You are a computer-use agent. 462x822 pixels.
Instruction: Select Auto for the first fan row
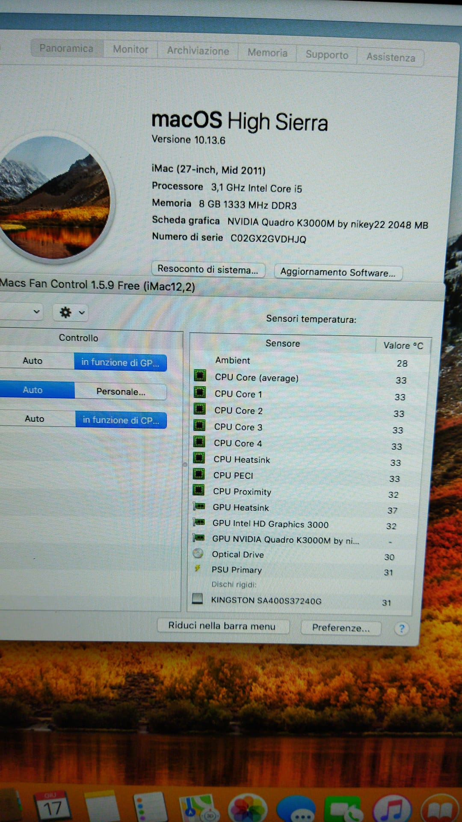33,360
